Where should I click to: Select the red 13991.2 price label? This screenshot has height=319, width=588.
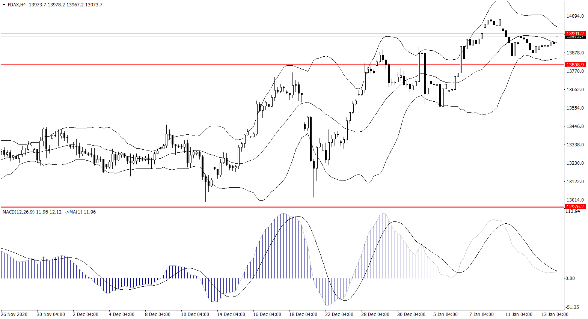[x=575, y=33]
